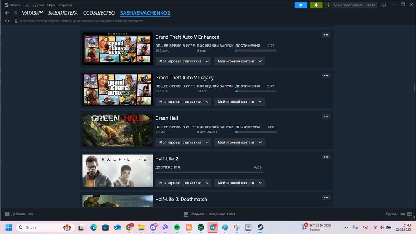416x234 pixels.
Task: Open Microsoft Store from taskbar
Action: pyautogui.click(x=105, y=228)
